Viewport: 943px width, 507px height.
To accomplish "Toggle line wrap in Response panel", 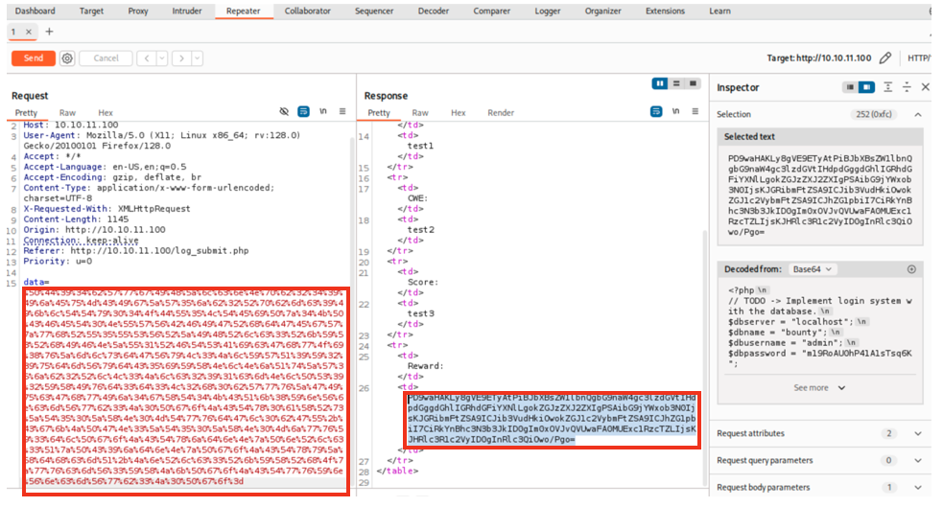I will (656, 112).
